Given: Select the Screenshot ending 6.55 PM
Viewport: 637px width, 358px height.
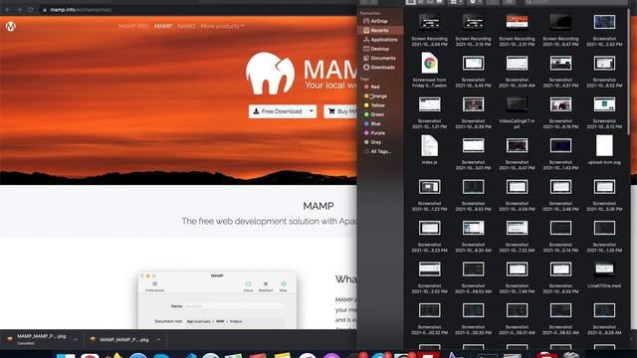Looking at the screenshot, I should coord(560,277).
